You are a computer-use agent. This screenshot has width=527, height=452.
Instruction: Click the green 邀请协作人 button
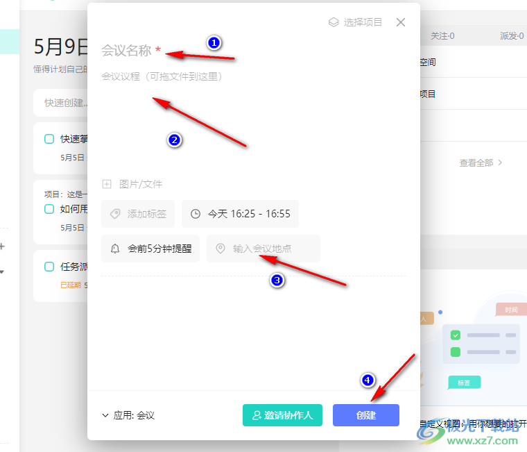pos(282,415)
